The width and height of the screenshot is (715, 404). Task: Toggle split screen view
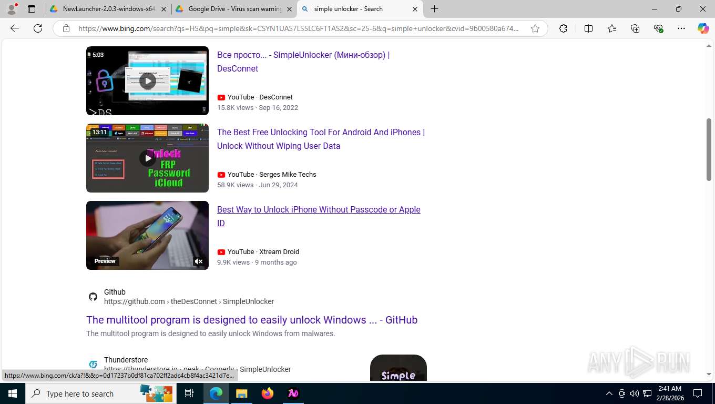pos(588,28)
